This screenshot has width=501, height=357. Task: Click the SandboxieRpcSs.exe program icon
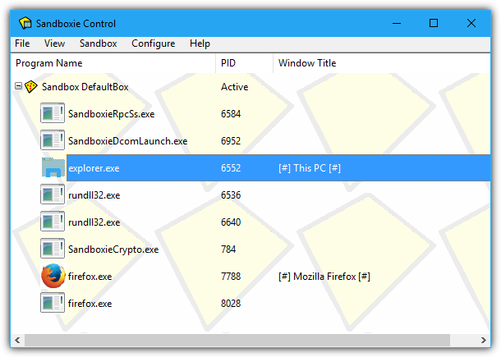point(53,113)
